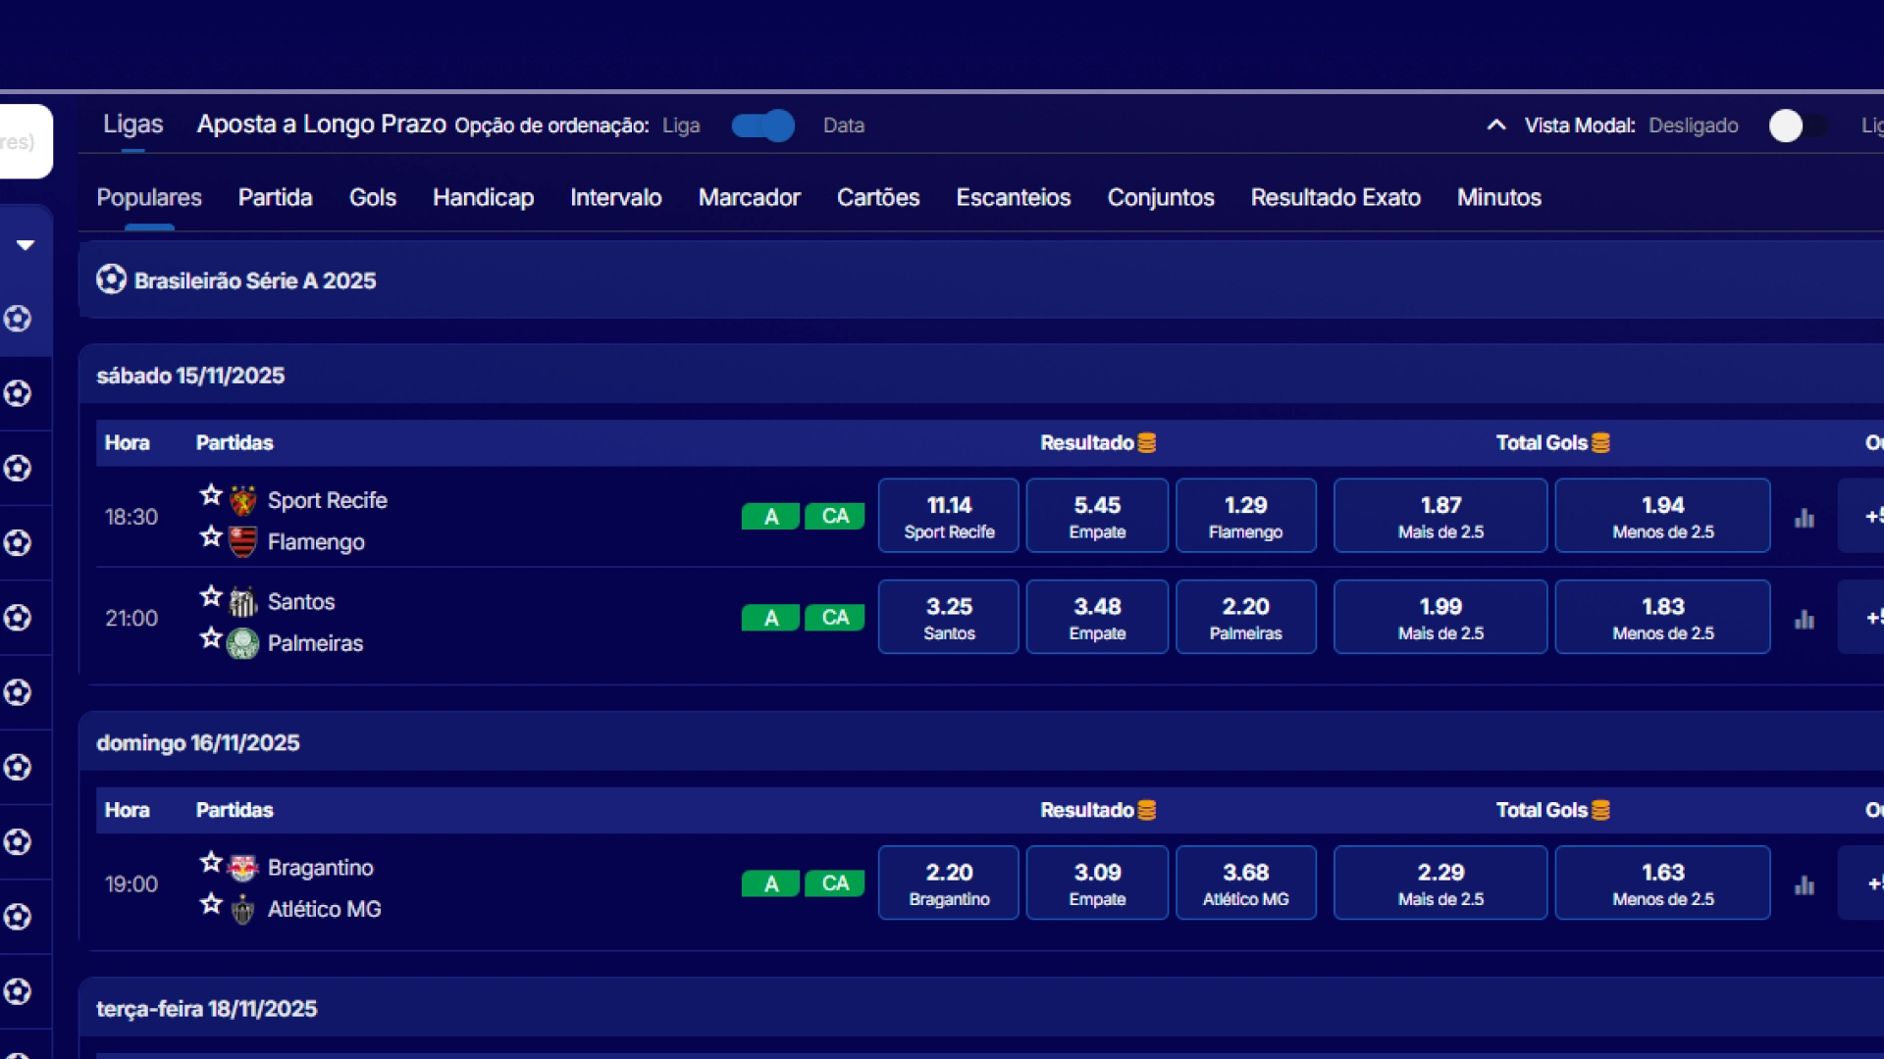Click the Atlético MG team crest
This screenshot has width=1884, height=1059.
pyautogui.click(x=241, y=908)
